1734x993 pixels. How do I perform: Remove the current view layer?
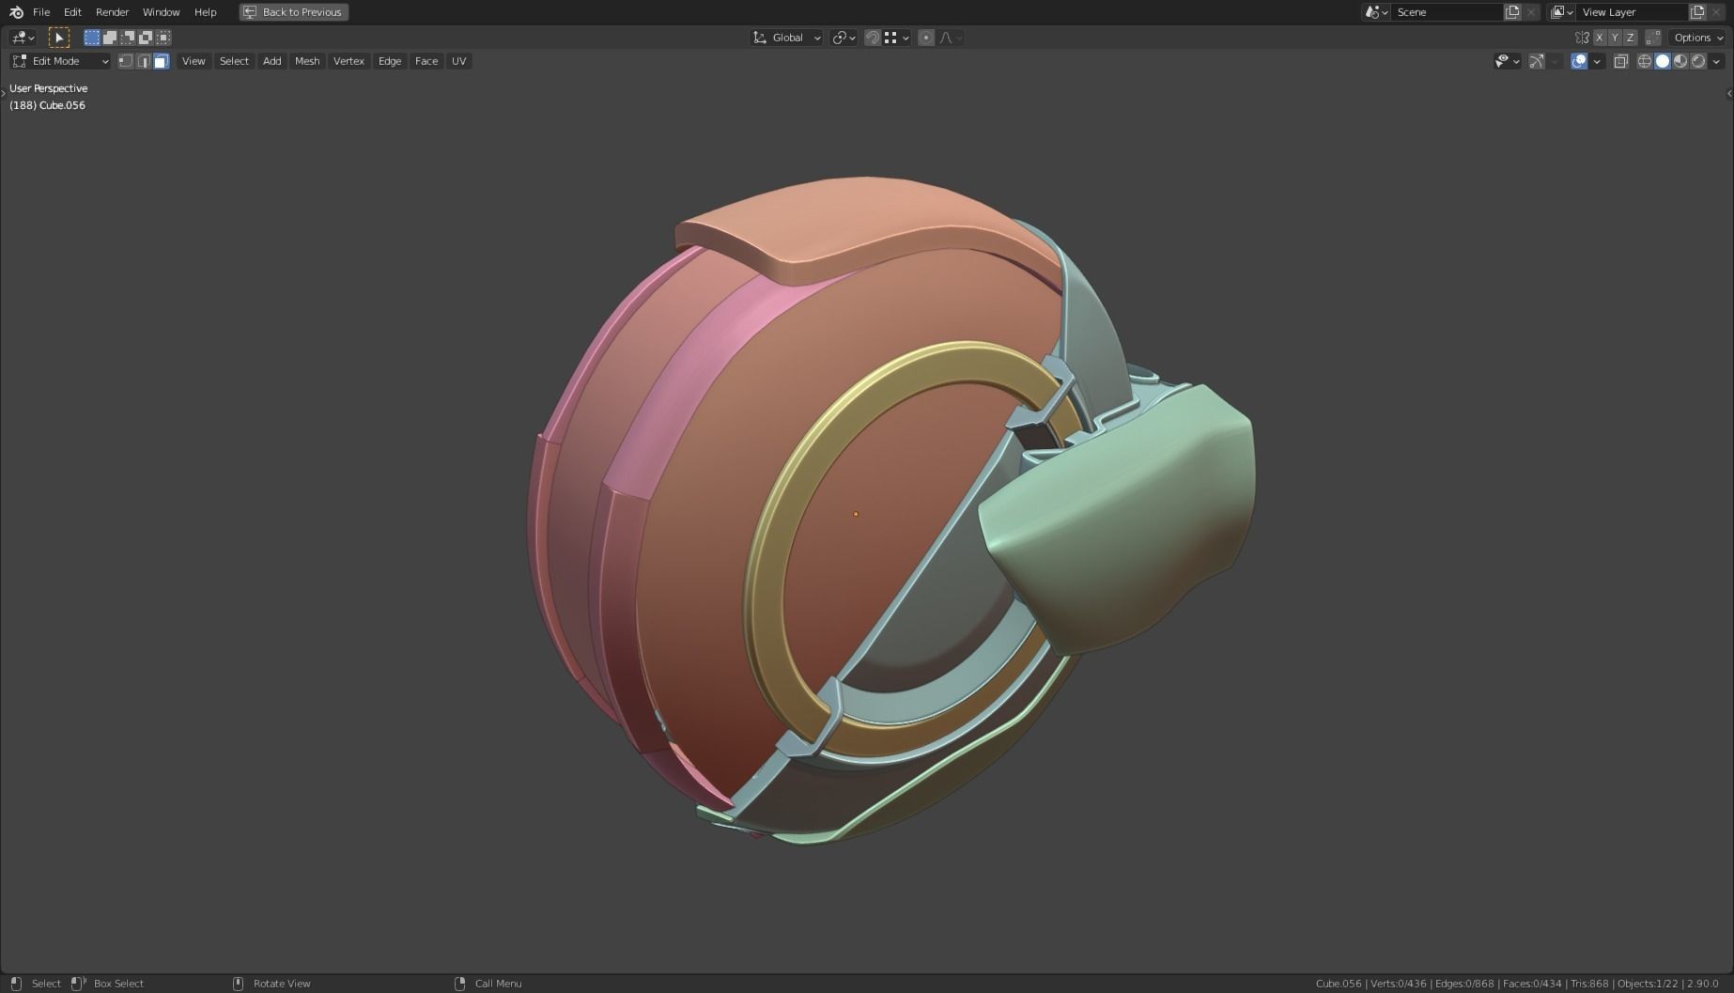tap(1716, 12)
